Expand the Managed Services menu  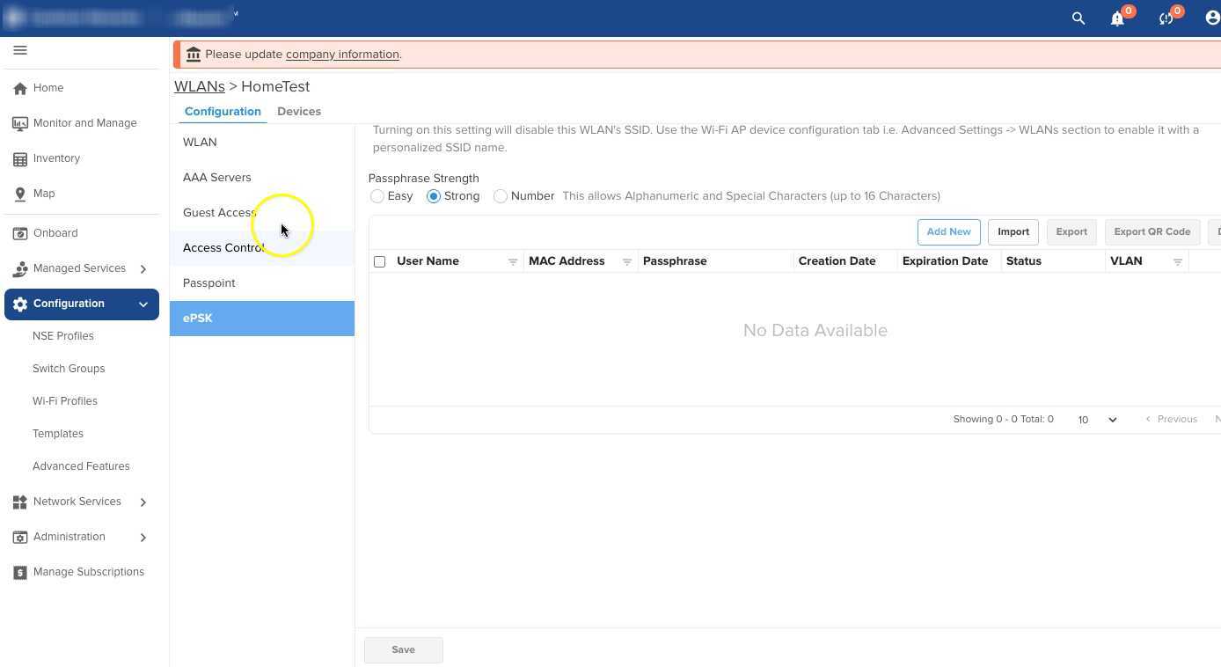coord(143,268)
